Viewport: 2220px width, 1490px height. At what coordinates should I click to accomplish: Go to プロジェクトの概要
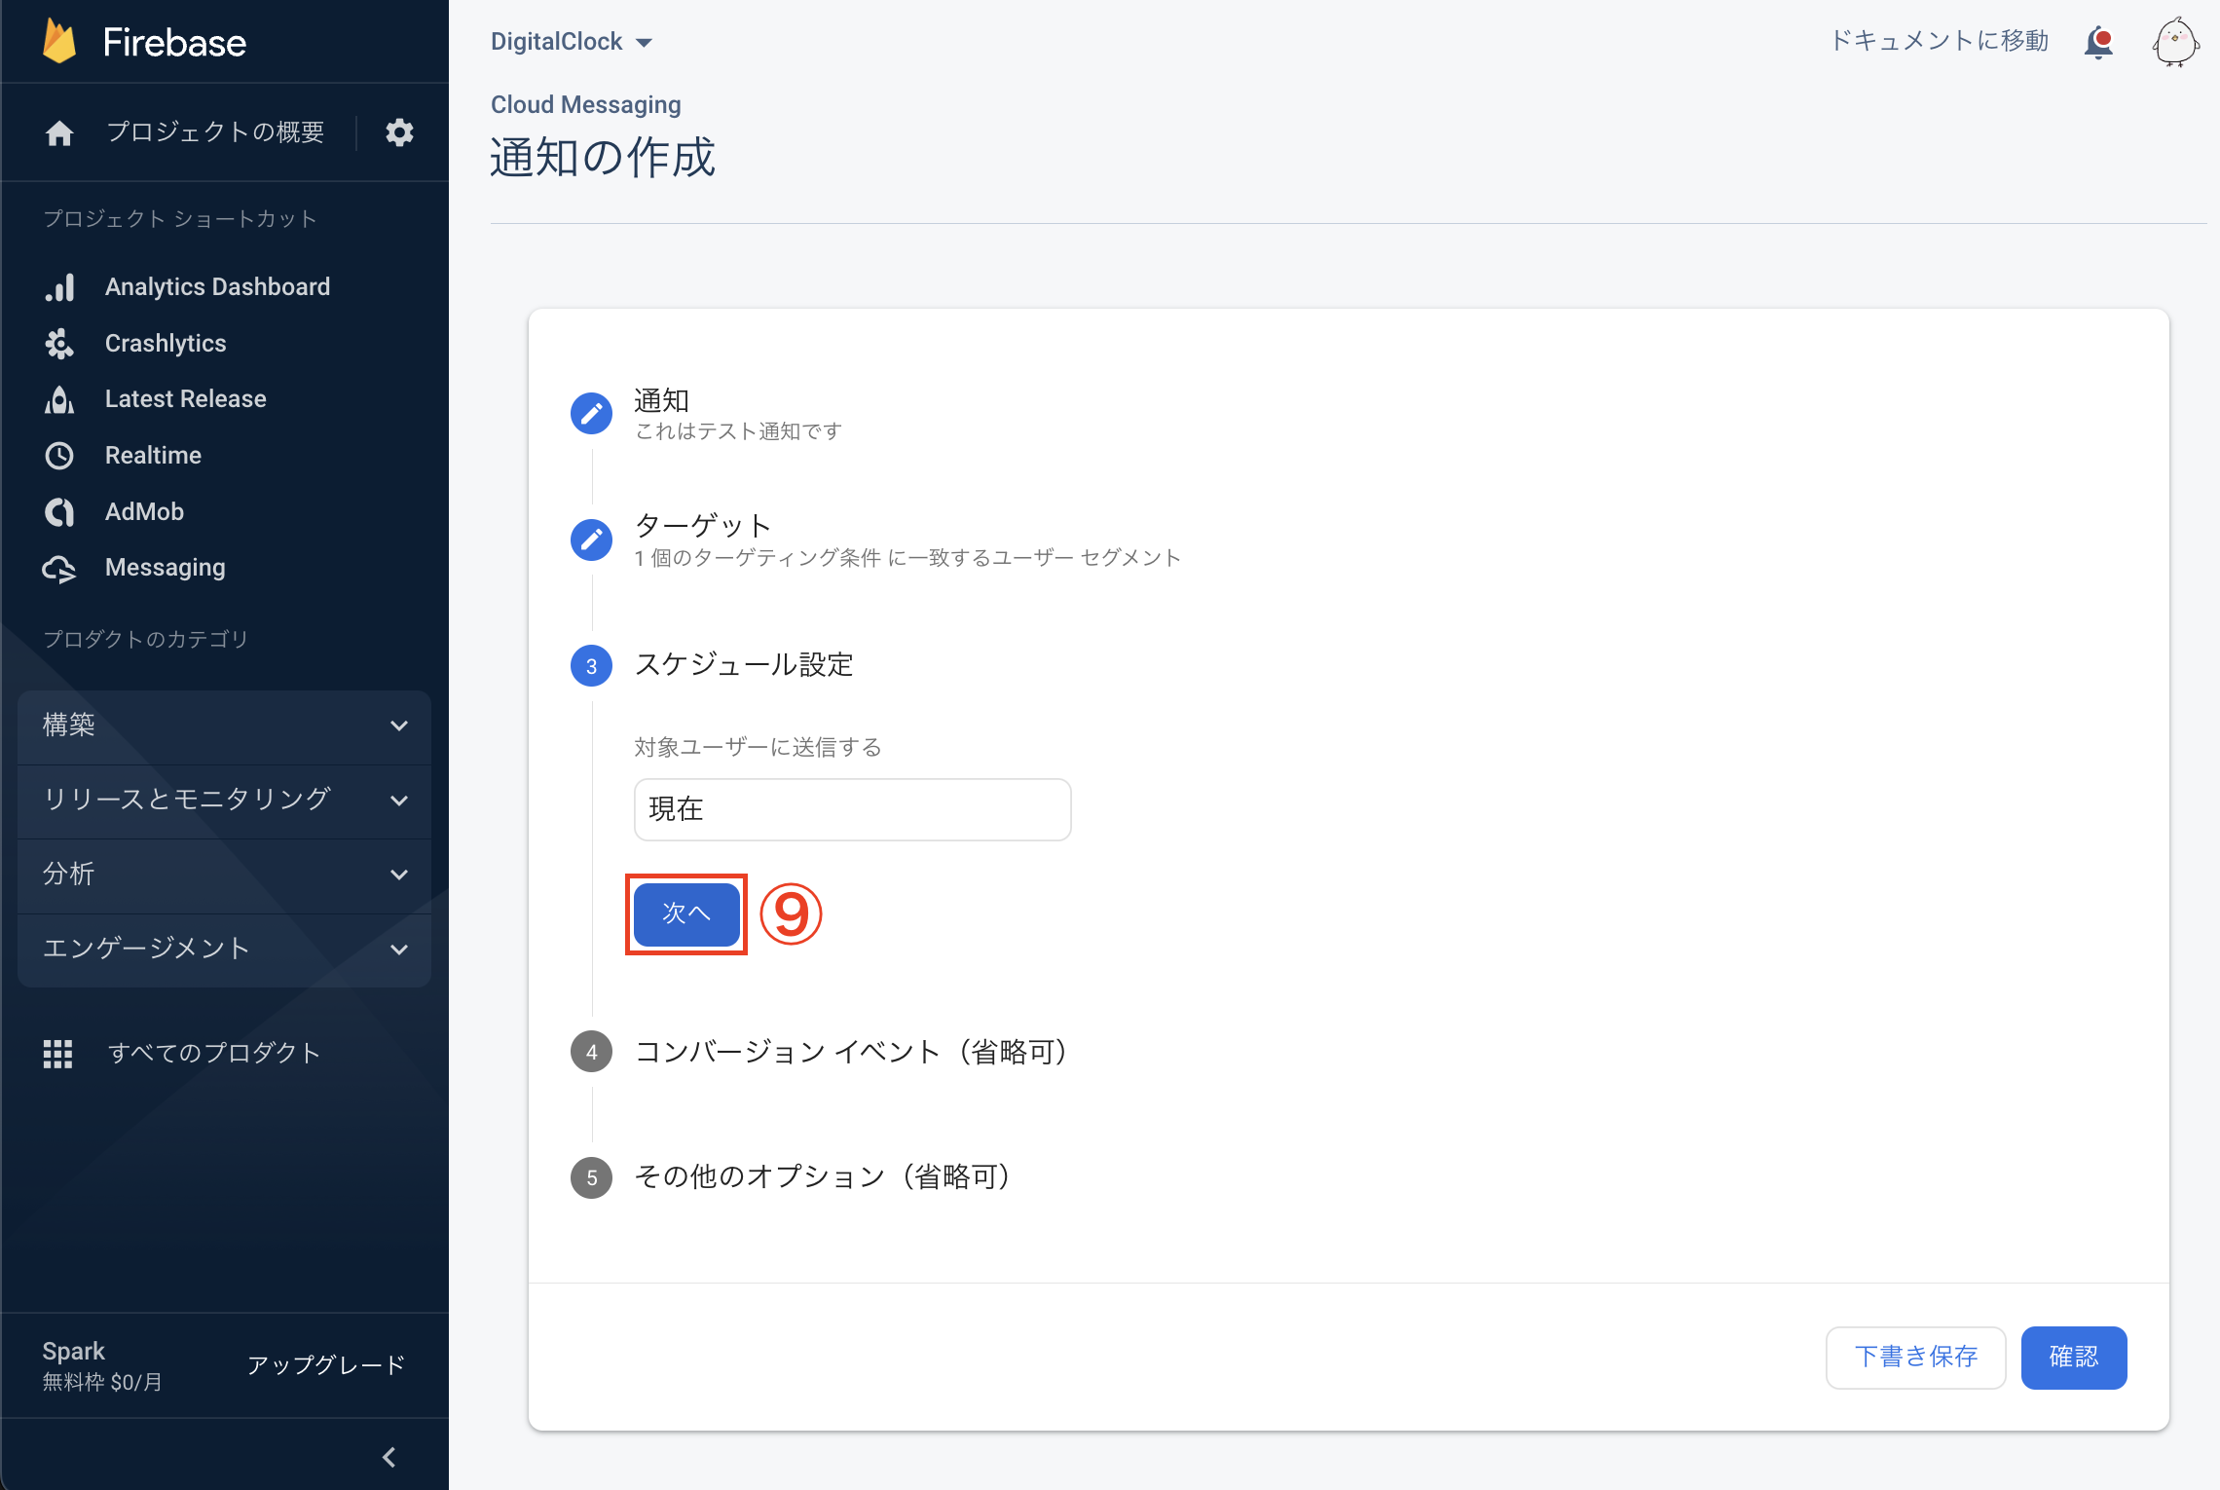pyautogui.click(x=215, y=132)
